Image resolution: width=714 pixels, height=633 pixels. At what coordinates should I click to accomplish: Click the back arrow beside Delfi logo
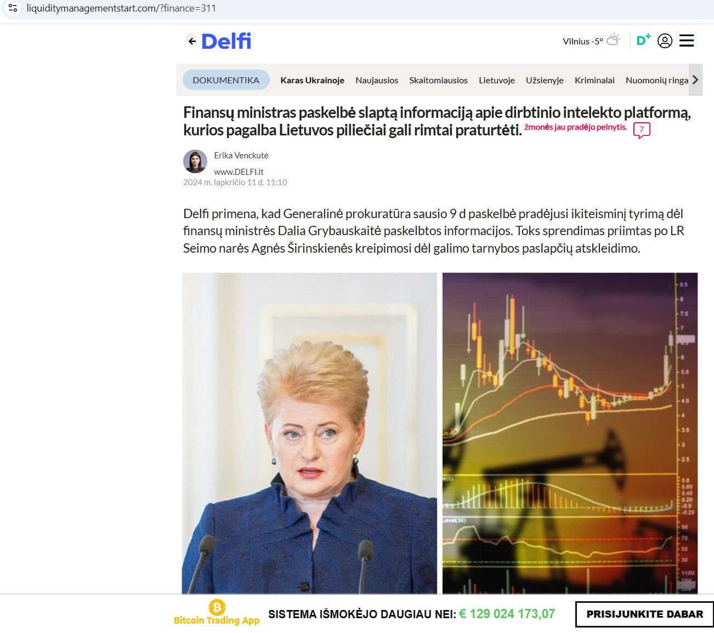191,41
